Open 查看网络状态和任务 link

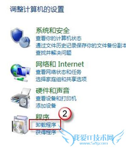tap(59, 72)
